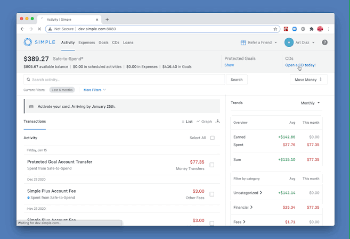Expand Uncategorized category

tap(248, 193)
